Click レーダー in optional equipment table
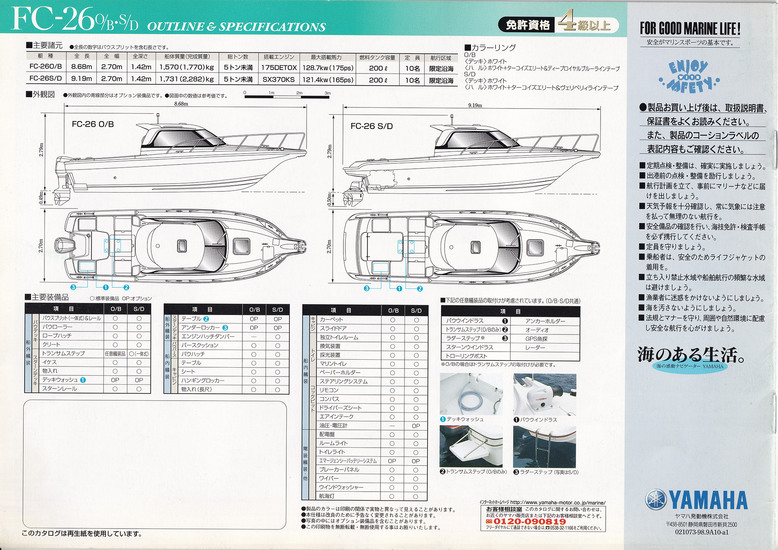The image size is (778, 550). coord(535,347)
